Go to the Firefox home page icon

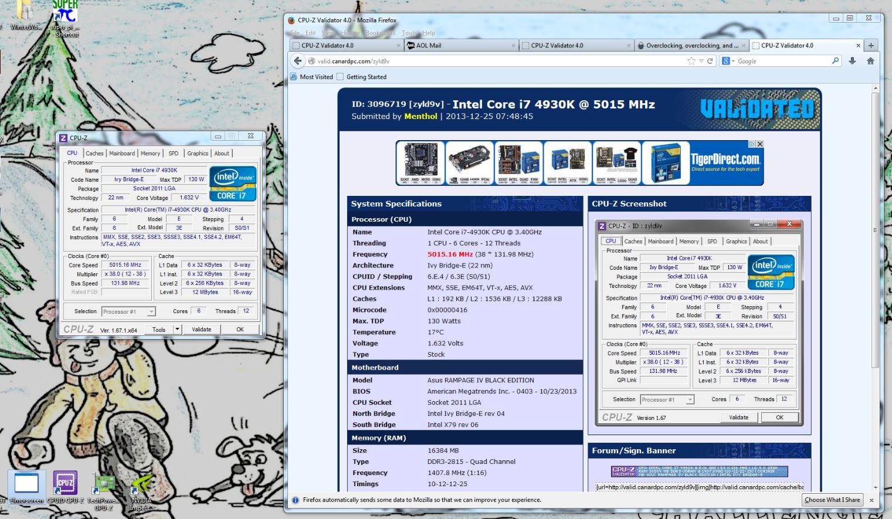pos(870,61)
